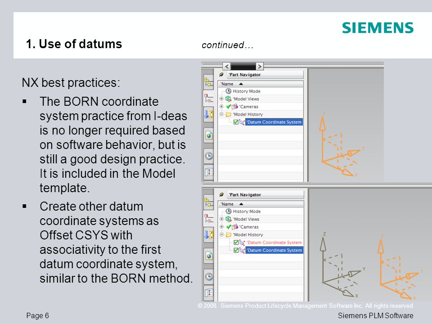Click datum csys icon in upper navigator row
Screen dimensions: 432x324
pos(242,122)
